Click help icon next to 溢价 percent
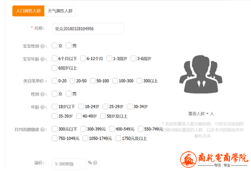Screen dimensions: 251x171 pos(95,163)
